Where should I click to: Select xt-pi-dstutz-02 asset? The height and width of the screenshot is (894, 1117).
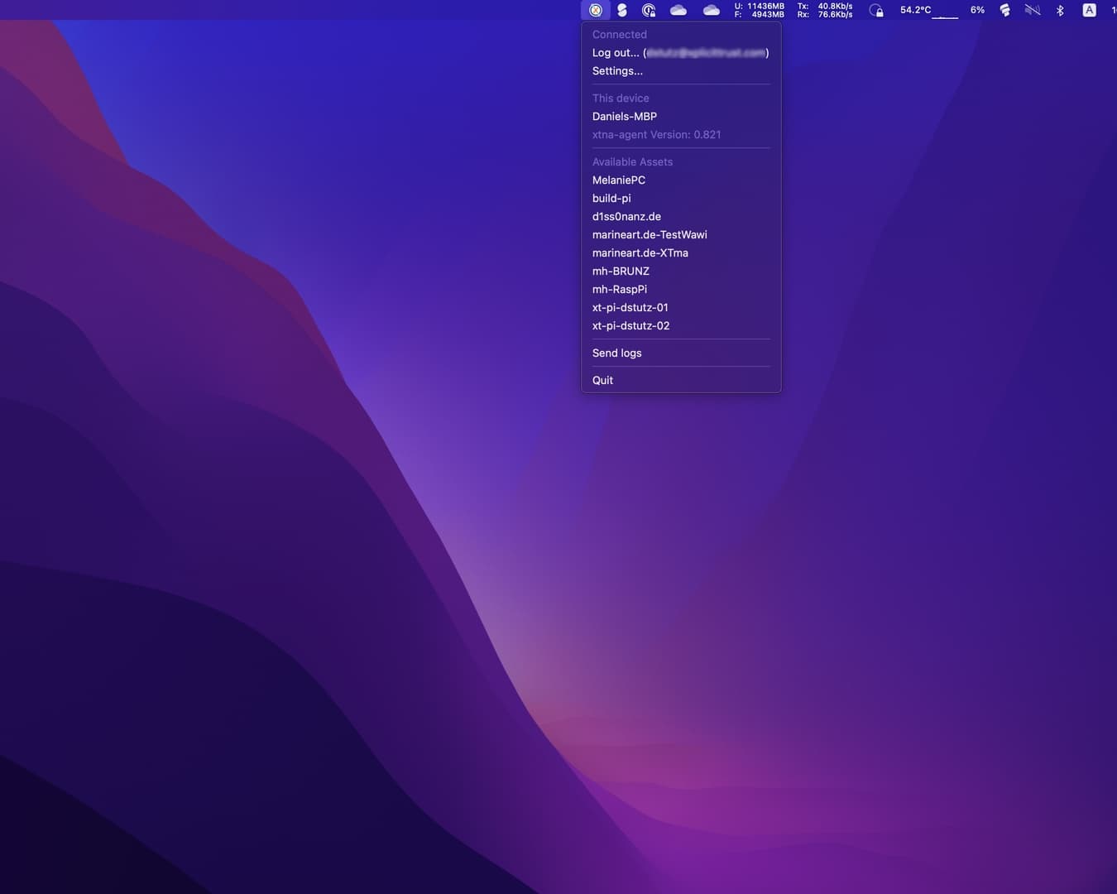(681, 325)
